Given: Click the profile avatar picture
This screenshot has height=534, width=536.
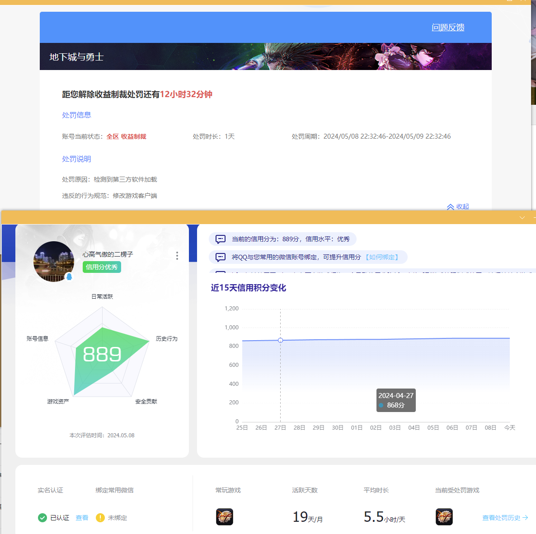Looking at the screenshot, I should tap(54, 262).
